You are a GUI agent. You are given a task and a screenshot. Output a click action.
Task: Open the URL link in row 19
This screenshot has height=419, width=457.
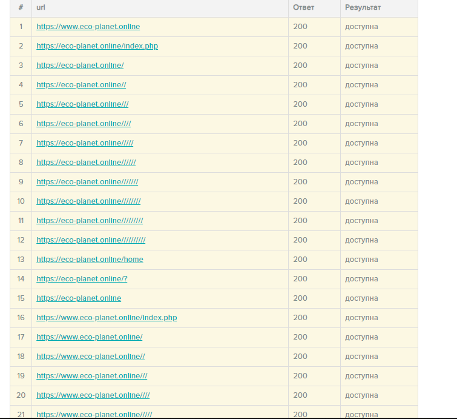click(x=92, y=376)
